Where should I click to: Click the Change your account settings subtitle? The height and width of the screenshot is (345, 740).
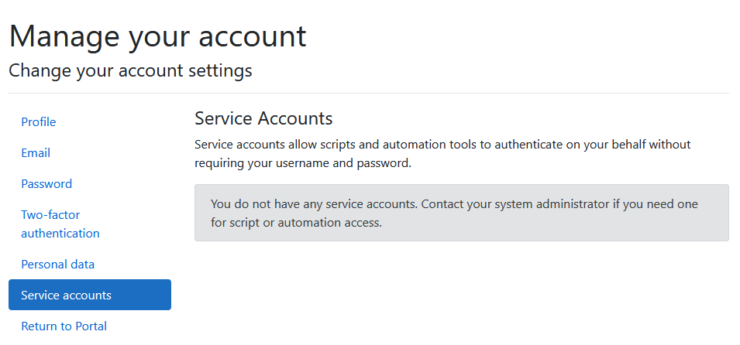(x=130, y=71)
